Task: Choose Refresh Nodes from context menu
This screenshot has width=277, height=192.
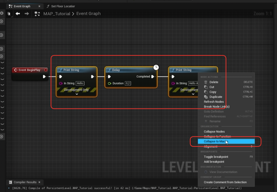Action: pos(226,102)
